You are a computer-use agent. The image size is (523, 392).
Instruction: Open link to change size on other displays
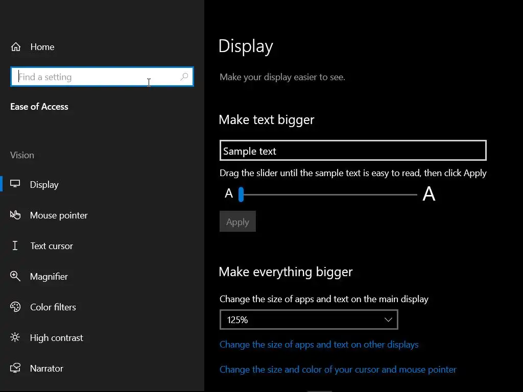point(319,345)
